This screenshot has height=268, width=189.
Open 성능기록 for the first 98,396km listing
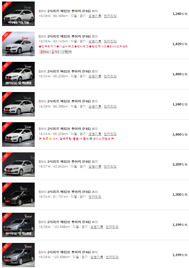coord(95,16)
